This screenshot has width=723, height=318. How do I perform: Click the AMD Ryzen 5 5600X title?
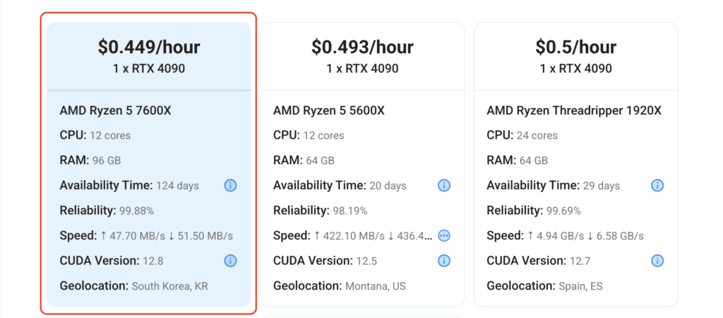(x=329, y=111)
